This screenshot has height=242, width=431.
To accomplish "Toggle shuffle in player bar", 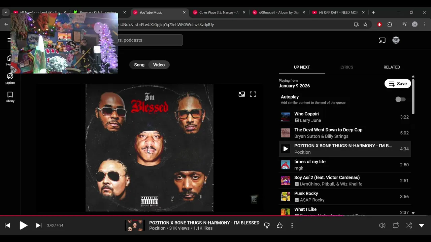I will click(x=409, y=226).
